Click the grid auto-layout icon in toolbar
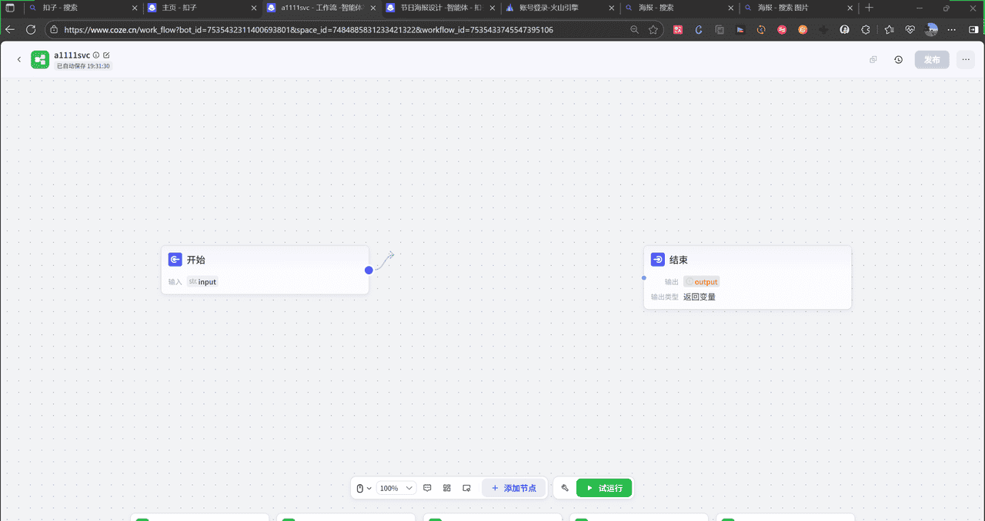The image size is (985, 521). pyautogui.click(x=447, y=488)
